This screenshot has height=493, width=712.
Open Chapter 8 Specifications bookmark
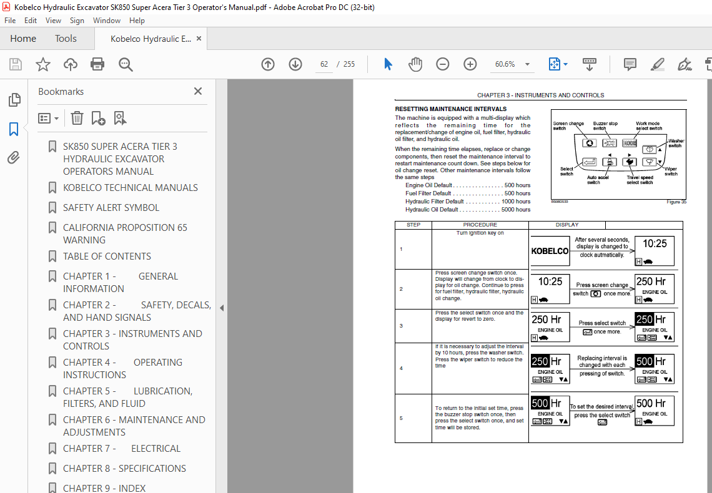click(x=124, y=469)
